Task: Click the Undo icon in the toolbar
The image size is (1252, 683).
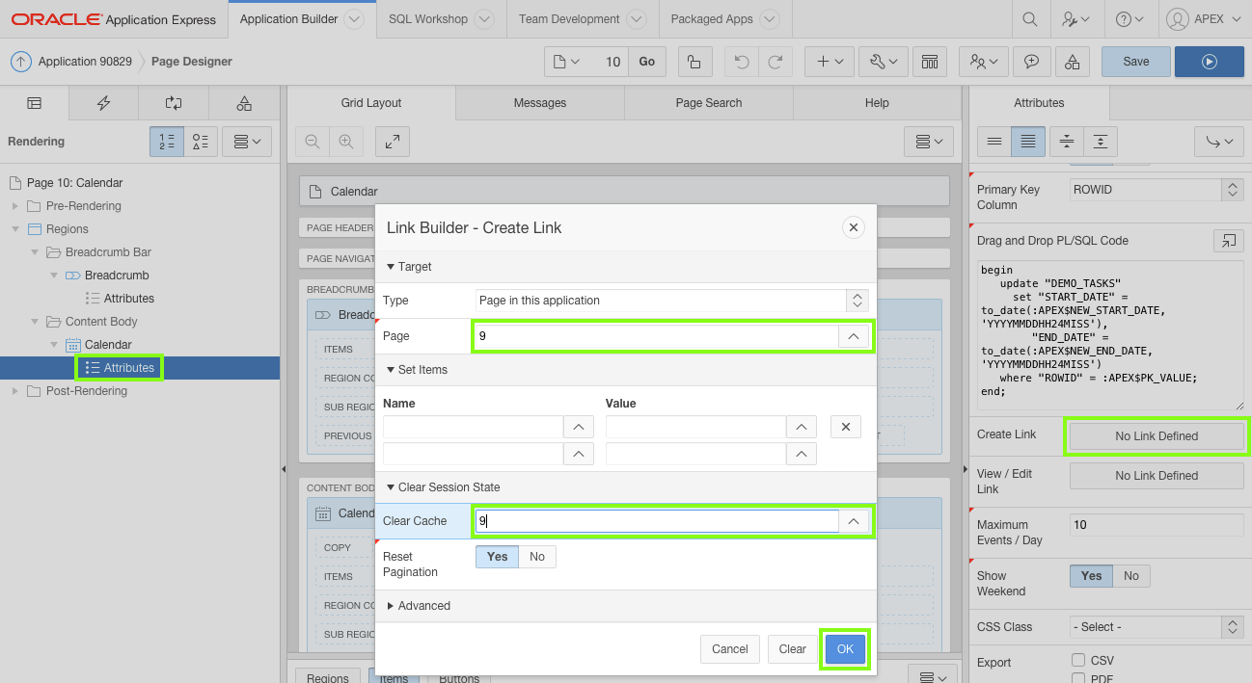Action: (739, 61)
